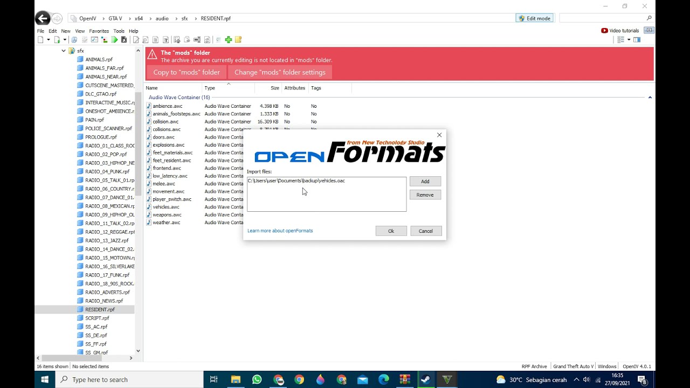Image resolution: width=690 pixels, height=388 pixels.
Task: Collapse the sfx tree folder
Action: (x=64, y=51)
